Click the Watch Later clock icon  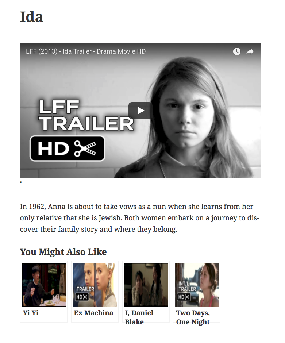click(237, 51)
